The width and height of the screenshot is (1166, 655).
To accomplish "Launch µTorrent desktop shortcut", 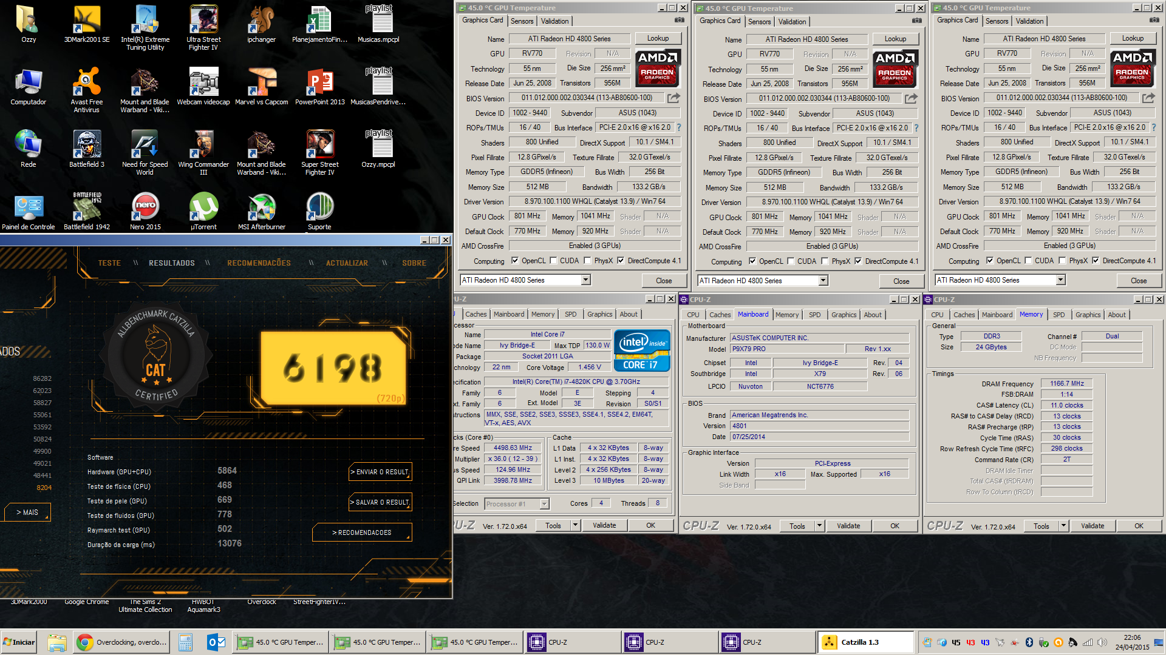I will (203, 212).
